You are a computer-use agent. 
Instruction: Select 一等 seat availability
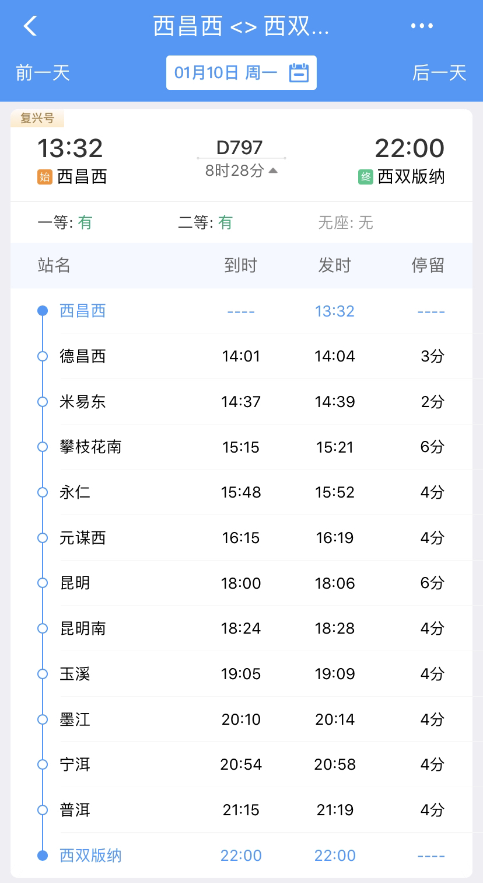tap(65, 223)
